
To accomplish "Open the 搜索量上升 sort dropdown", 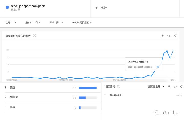I will [156, 87].
